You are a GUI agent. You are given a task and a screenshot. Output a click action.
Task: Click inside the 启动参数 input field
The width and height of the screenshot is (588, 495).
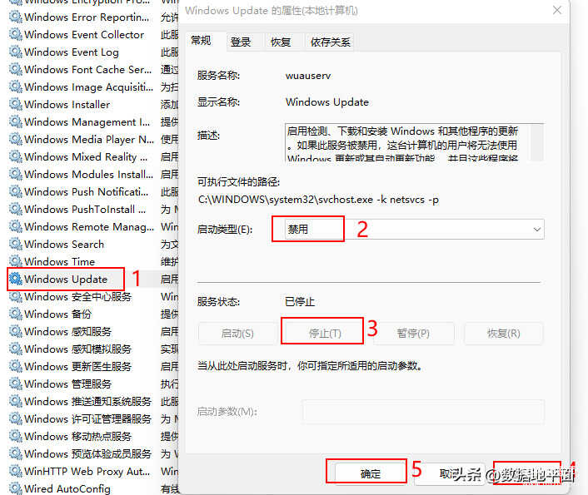422,412
